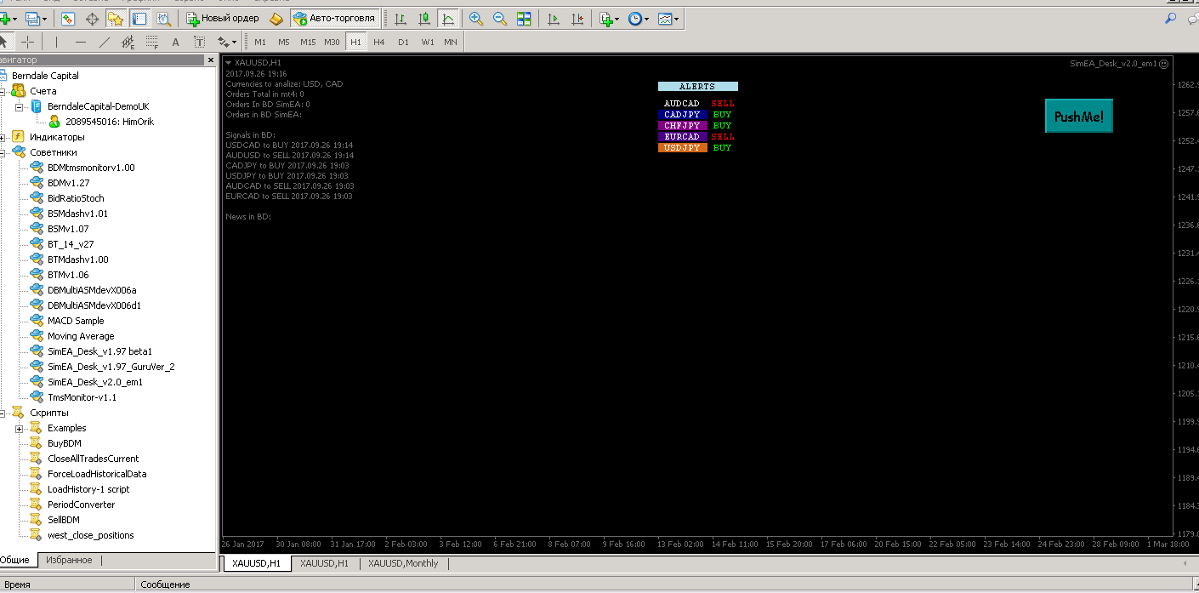Screen dimensions: 1199x593
Task: Switch chart to candlesticks icon
Action: [x=424, y=18]
